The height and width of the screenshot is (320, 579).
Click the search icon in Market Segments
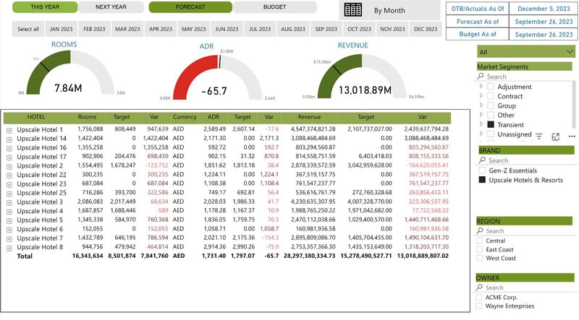pos(480,77)
